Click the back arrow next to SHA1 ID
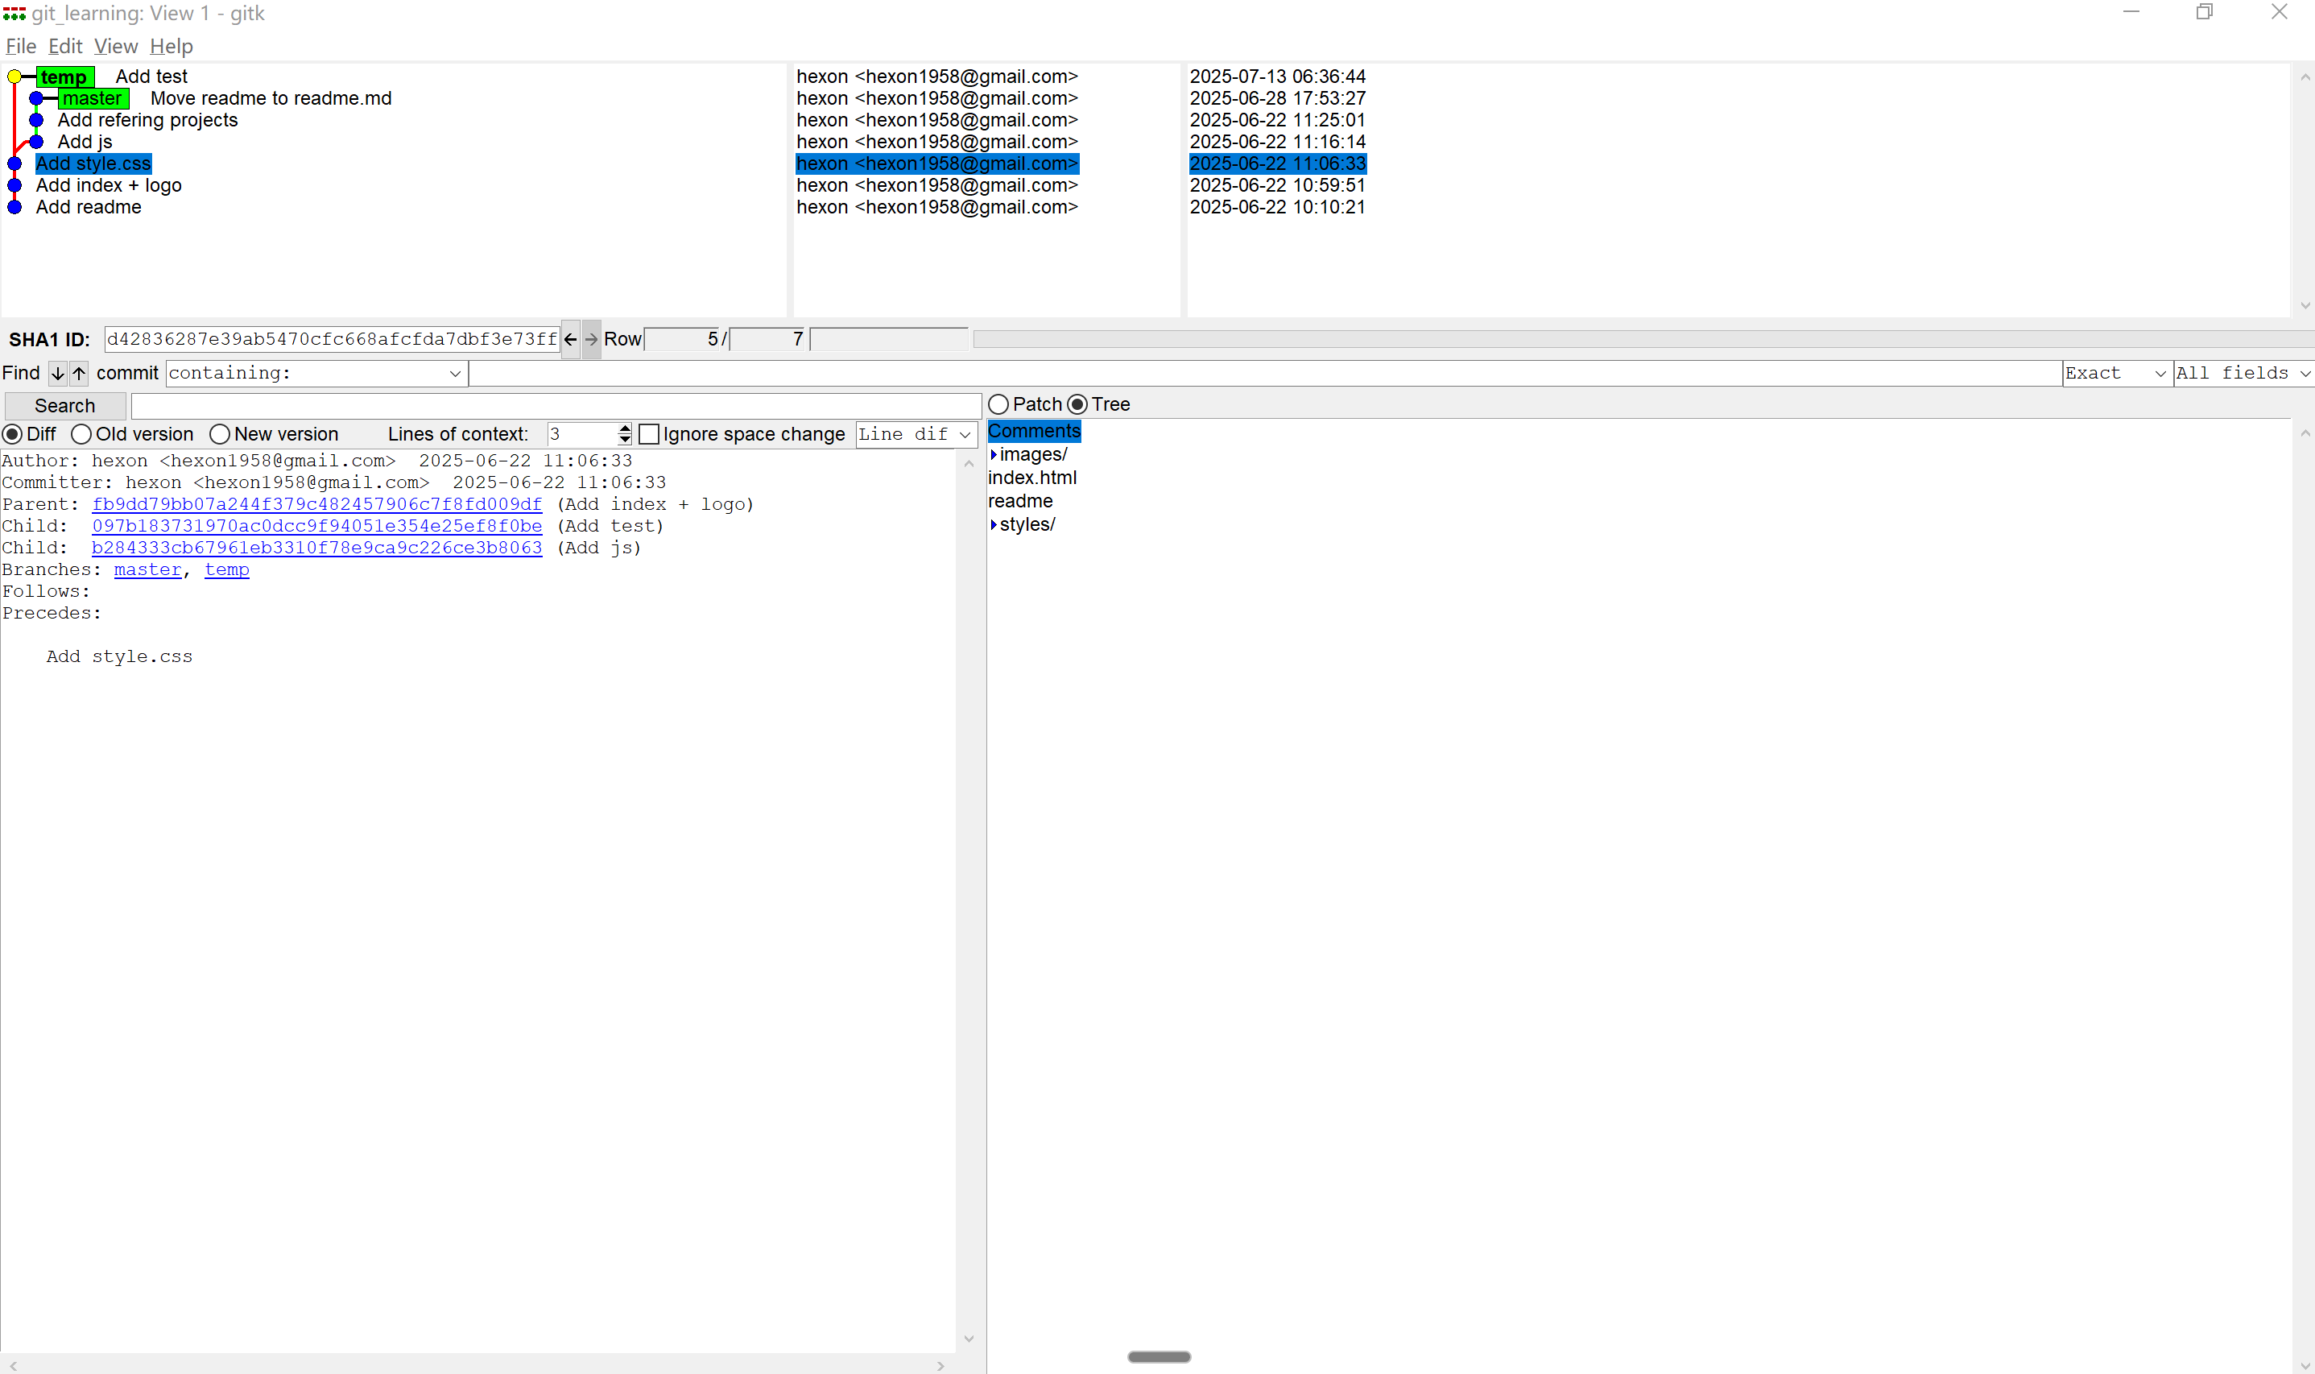This screenshot has height=1374, width=2315. pyautogui.click(x=570, y=340)
